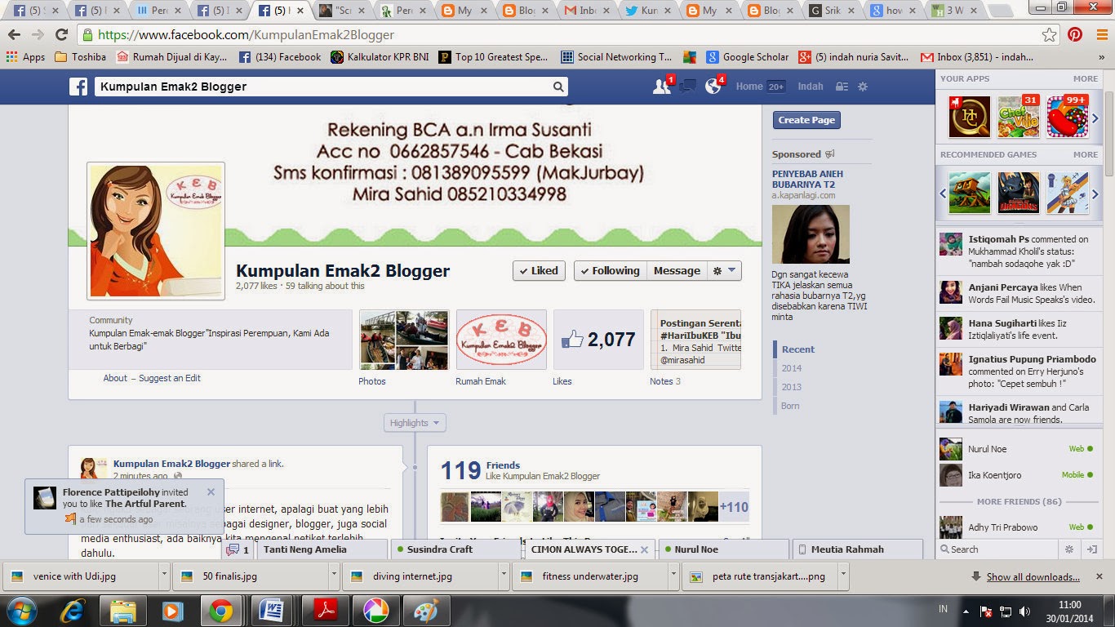Screen dimensions: 1115x627
Task: Switch to the 3 W browser tab
Action: [x=955, y=11]
